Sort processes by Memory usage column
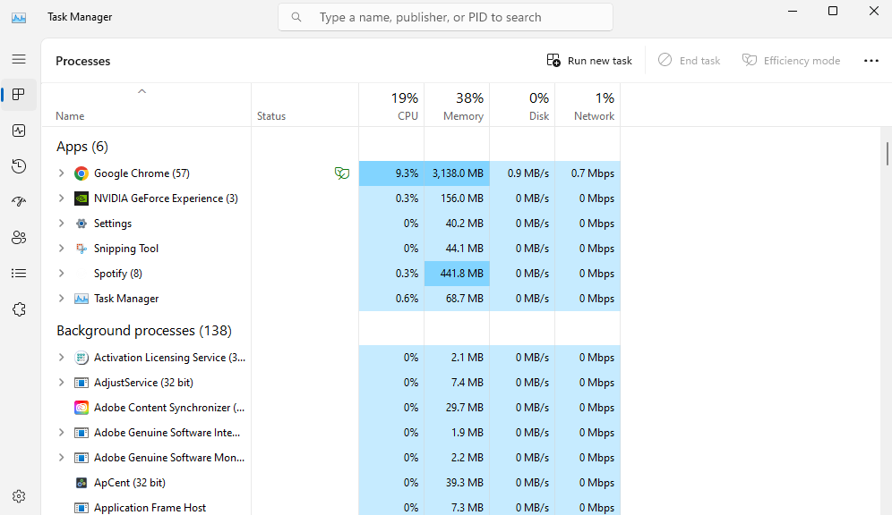Viewport: 892px width, 515px height. tap(457, 105)
